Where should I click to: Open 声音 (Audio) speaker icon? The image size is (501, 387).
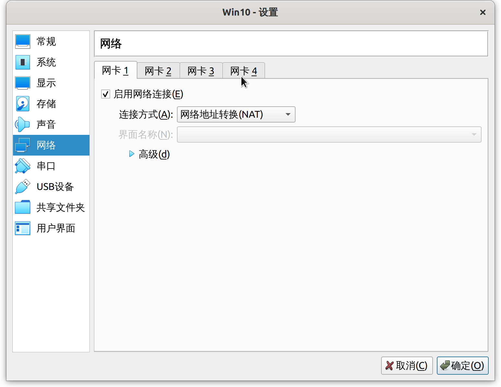tap(23, 124)
